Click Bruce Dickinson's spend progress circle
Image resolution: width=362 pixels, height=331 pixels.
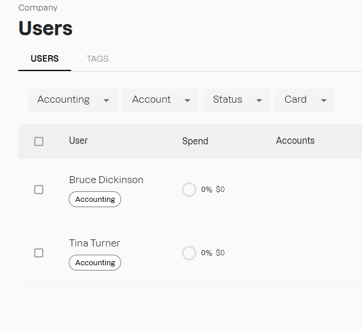(x=189, y=190)
